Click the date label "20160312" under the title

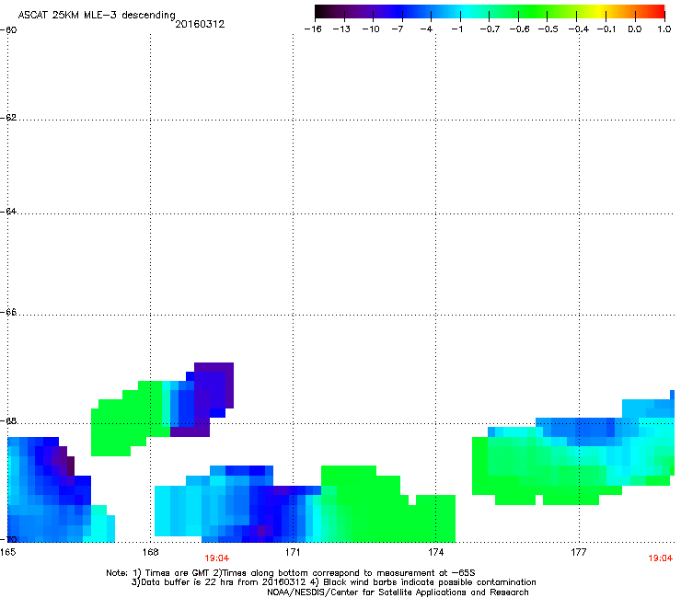coord(200,24)
